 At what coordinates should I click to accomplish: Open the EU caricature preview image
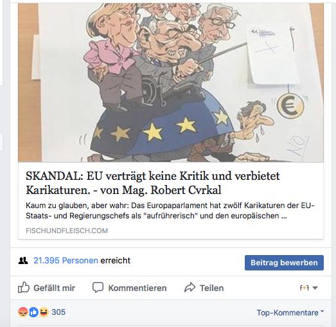tap(171, 82)
